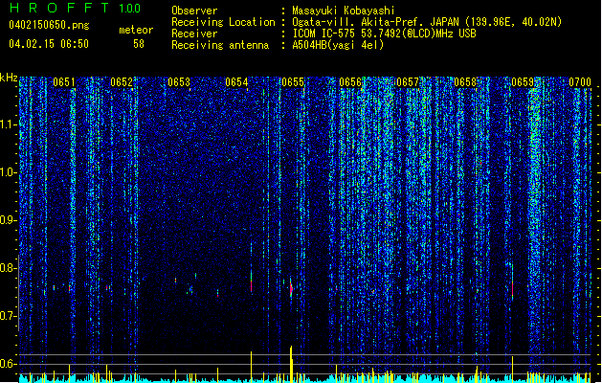Image resolution: width=602 pixels, height=383 pixels.
Task: Click the 0654 time marker
Action: click(x=236, y=82)
